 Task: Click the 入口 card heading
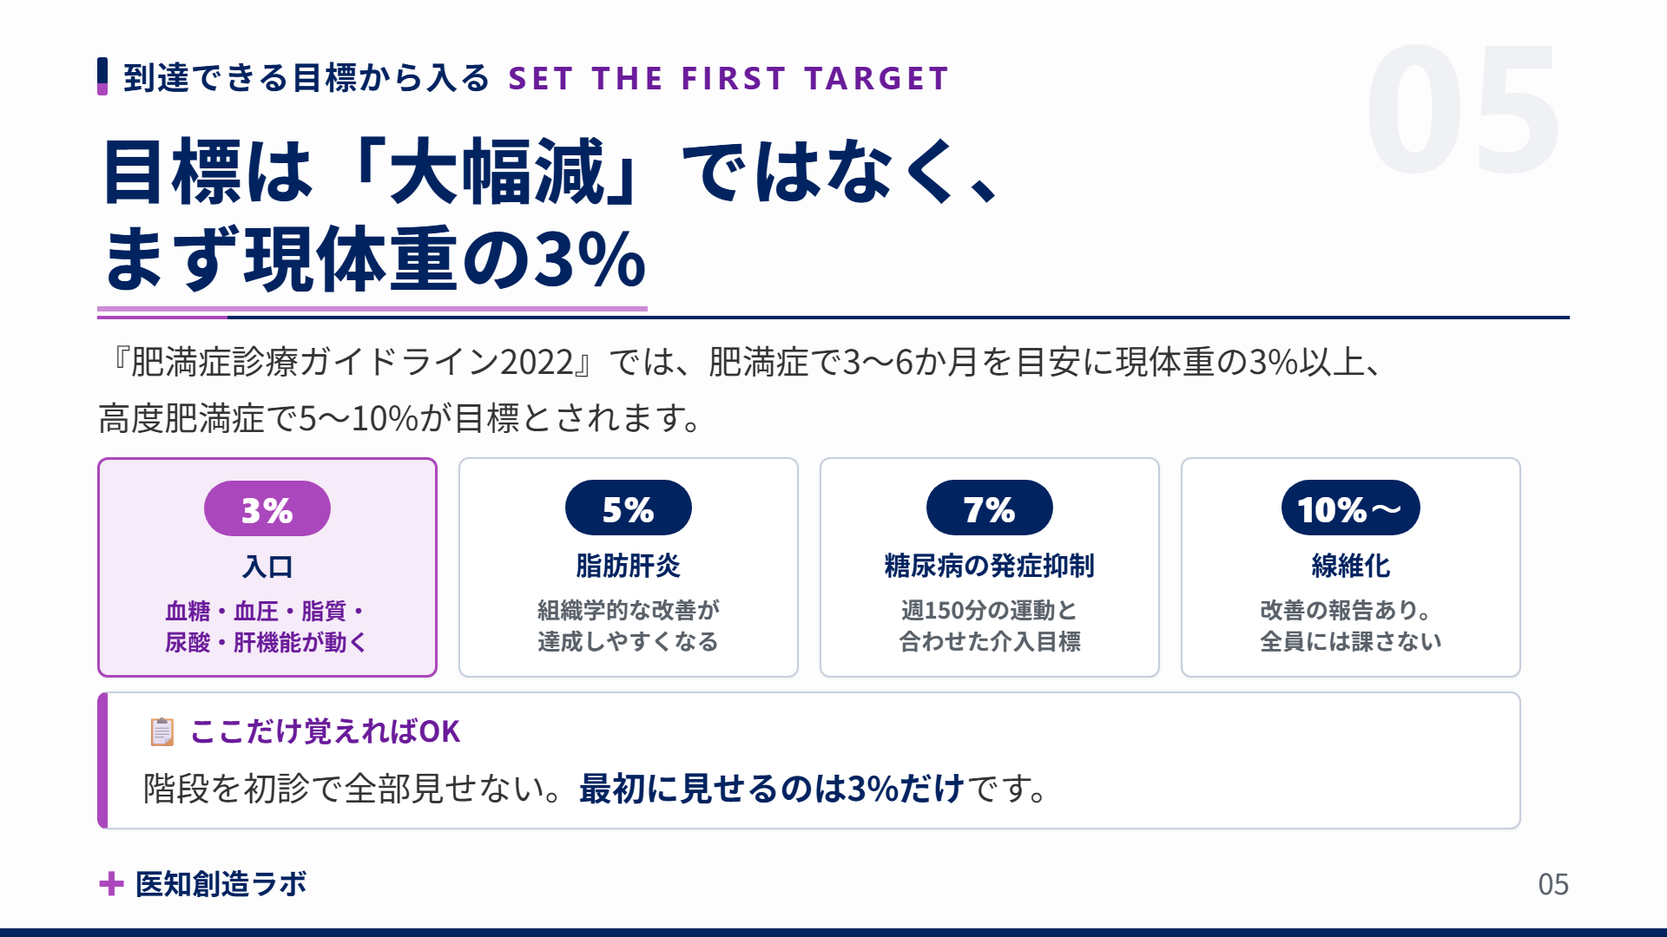tap(267, 567)
